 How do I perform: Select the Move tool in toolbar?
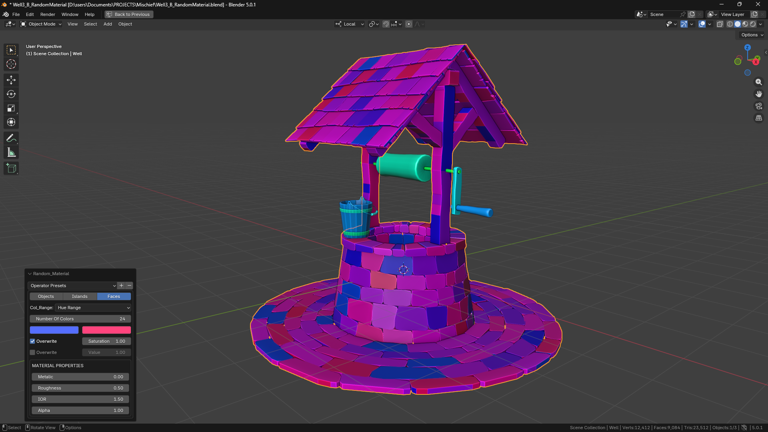11,80
